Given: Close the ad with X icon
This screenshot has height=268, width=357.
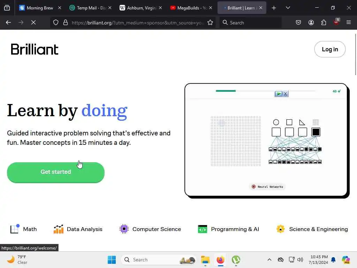Looking at the screenshot, I should click(x=286, y=94).
